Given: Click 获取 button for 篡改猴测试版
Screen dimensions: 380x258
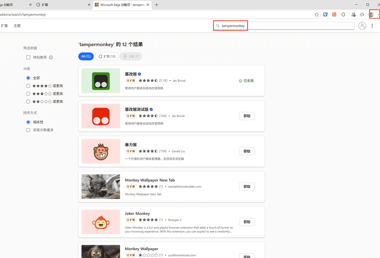Looking at the screenshot, I should [x=247, y=116].
